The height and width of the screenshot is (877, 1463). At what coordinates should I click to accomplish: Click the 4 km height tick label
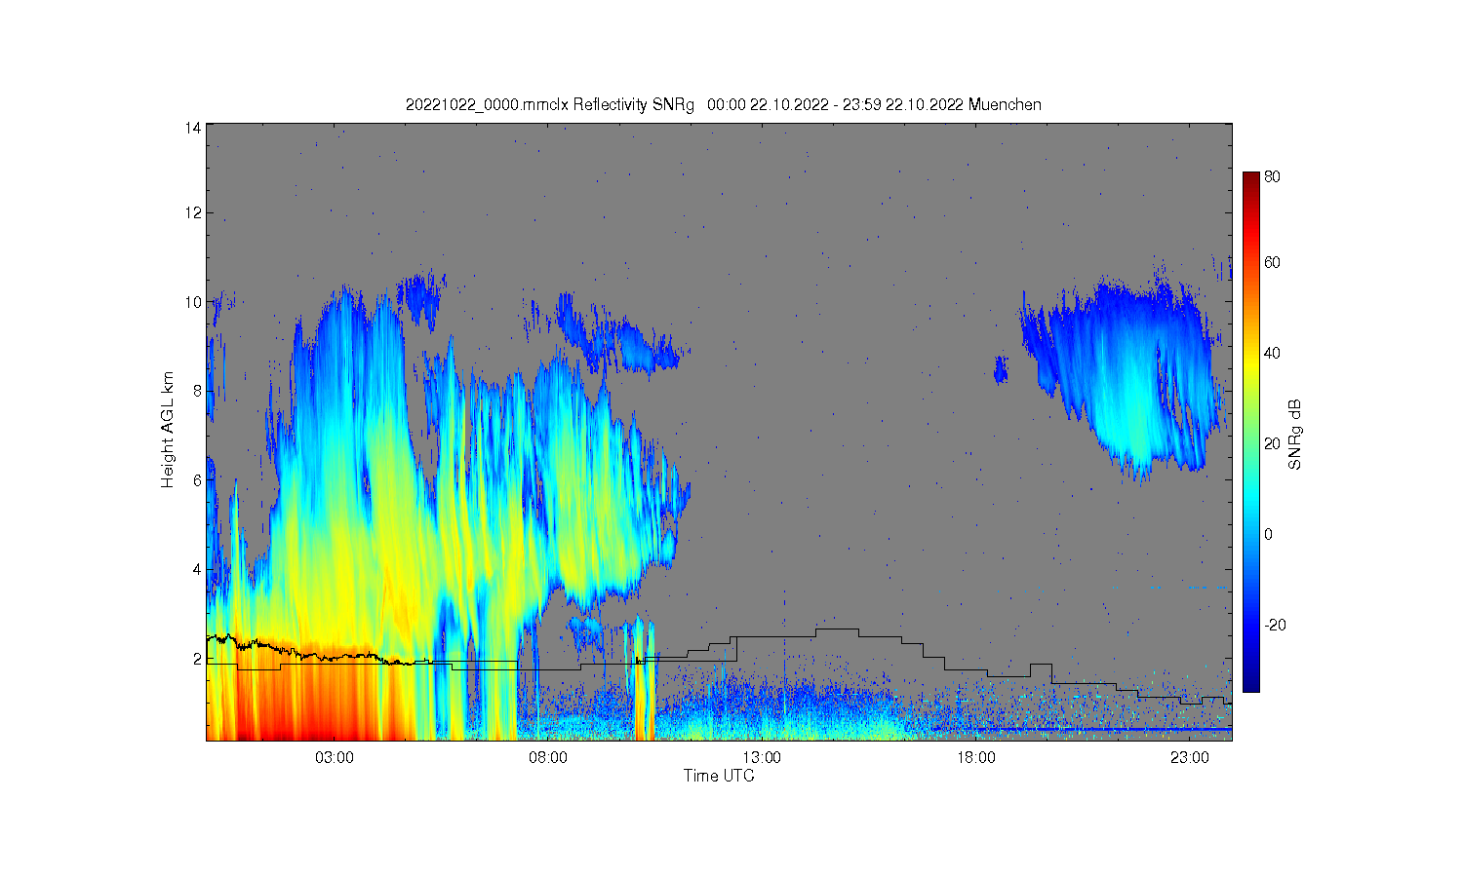[197, 569]
